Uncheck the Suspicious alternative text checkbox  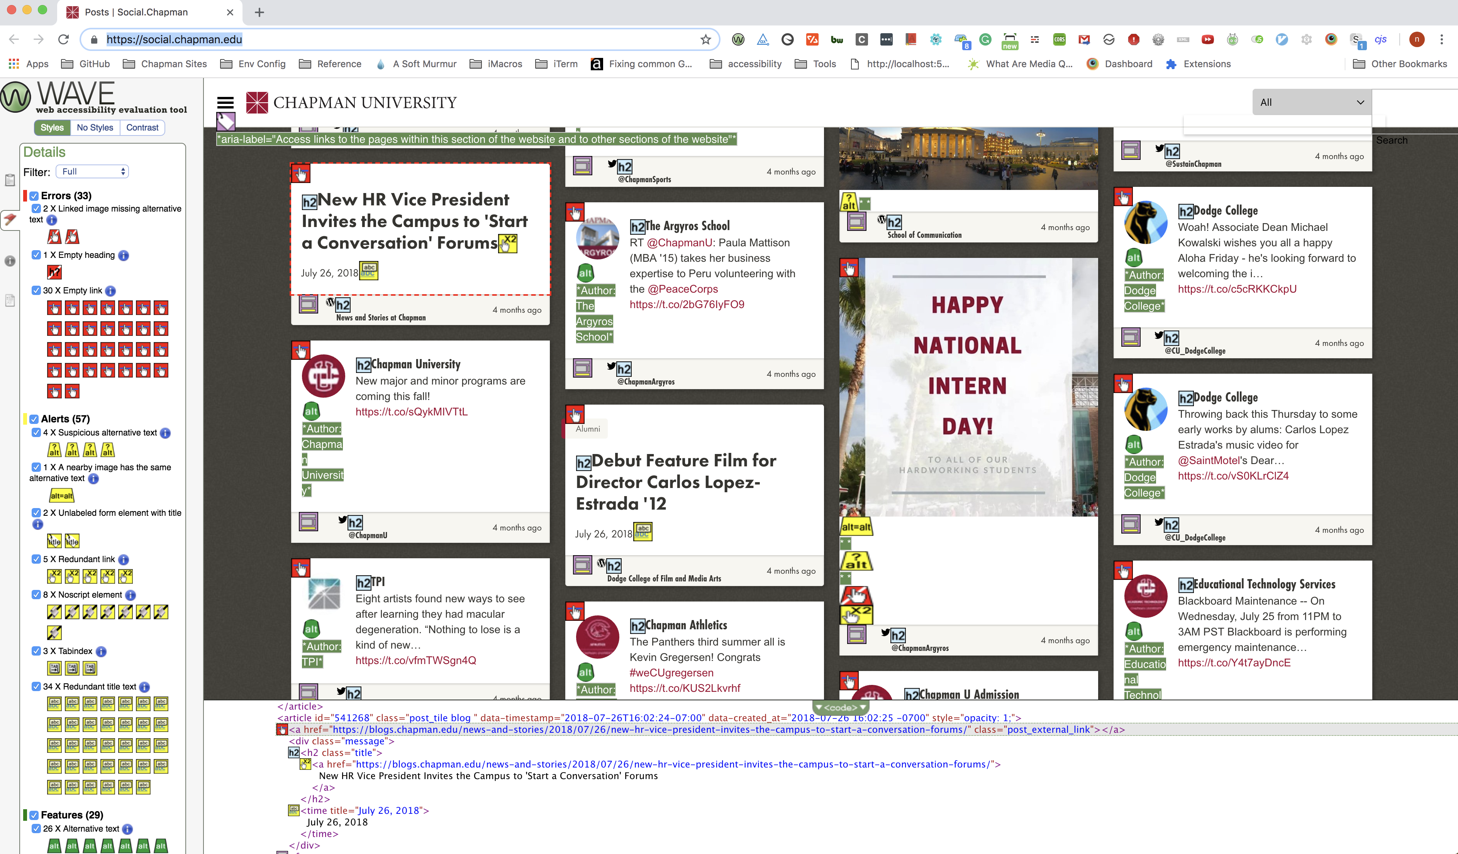(36, 432)
